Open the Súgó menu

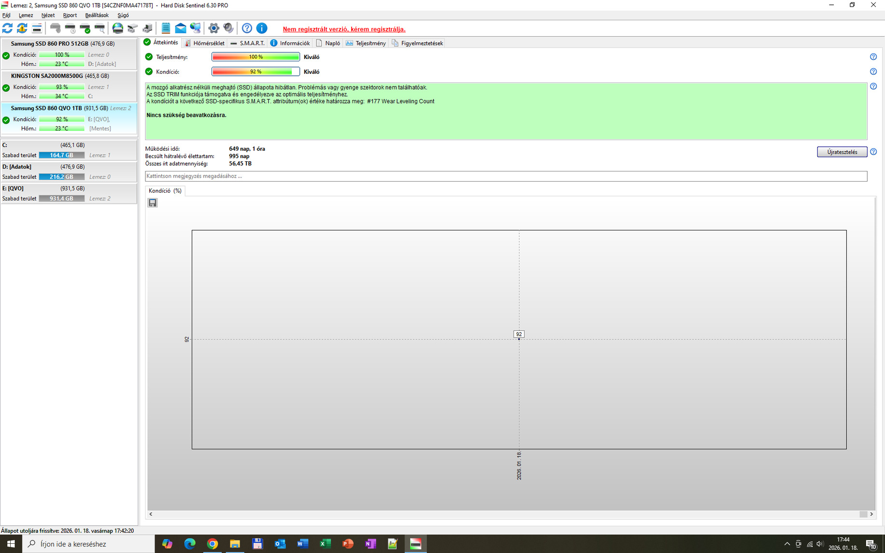coord(123,15)
